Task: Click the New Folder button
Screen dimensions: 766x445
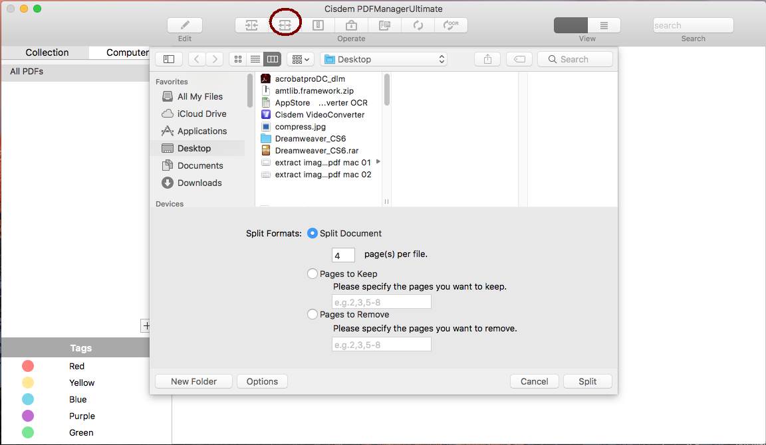Action: tap(194, 381)
